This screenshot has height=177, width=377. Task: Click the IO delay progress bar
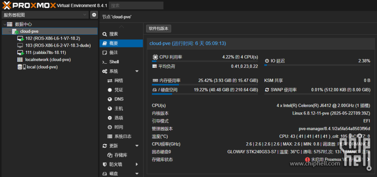(317, 65)
